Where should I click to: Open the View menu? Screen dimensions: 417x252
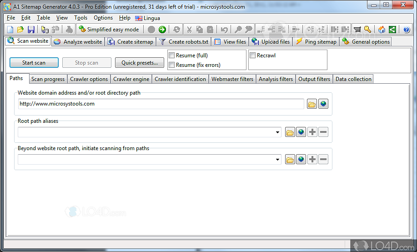[x=62, y=18]
